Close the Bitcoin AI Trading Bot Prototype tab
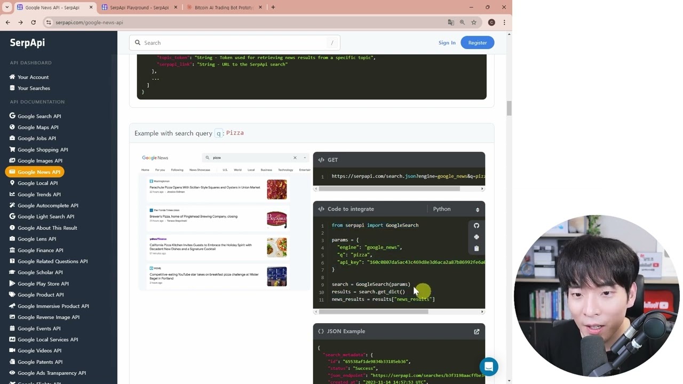This screenshot has width=683, height=384. pos(260,7)
